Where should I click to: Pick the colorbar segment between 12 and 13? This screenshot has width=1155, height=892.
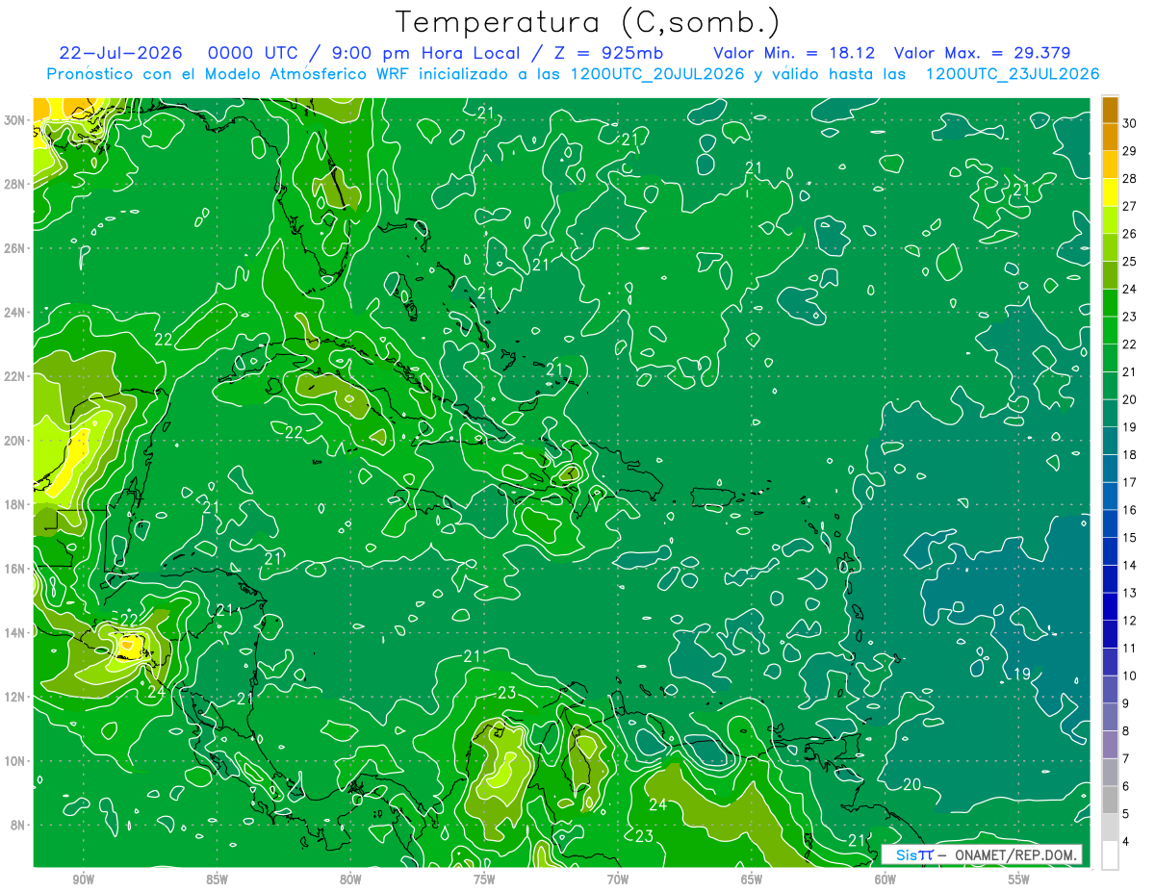click(1110, 606)
